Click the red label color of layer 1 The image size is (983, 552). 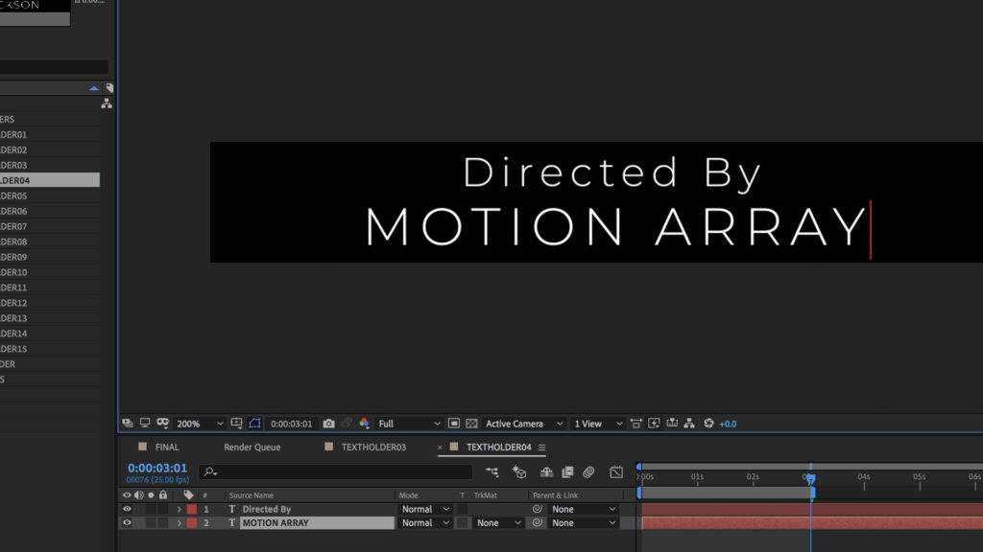tap(191, 510)
